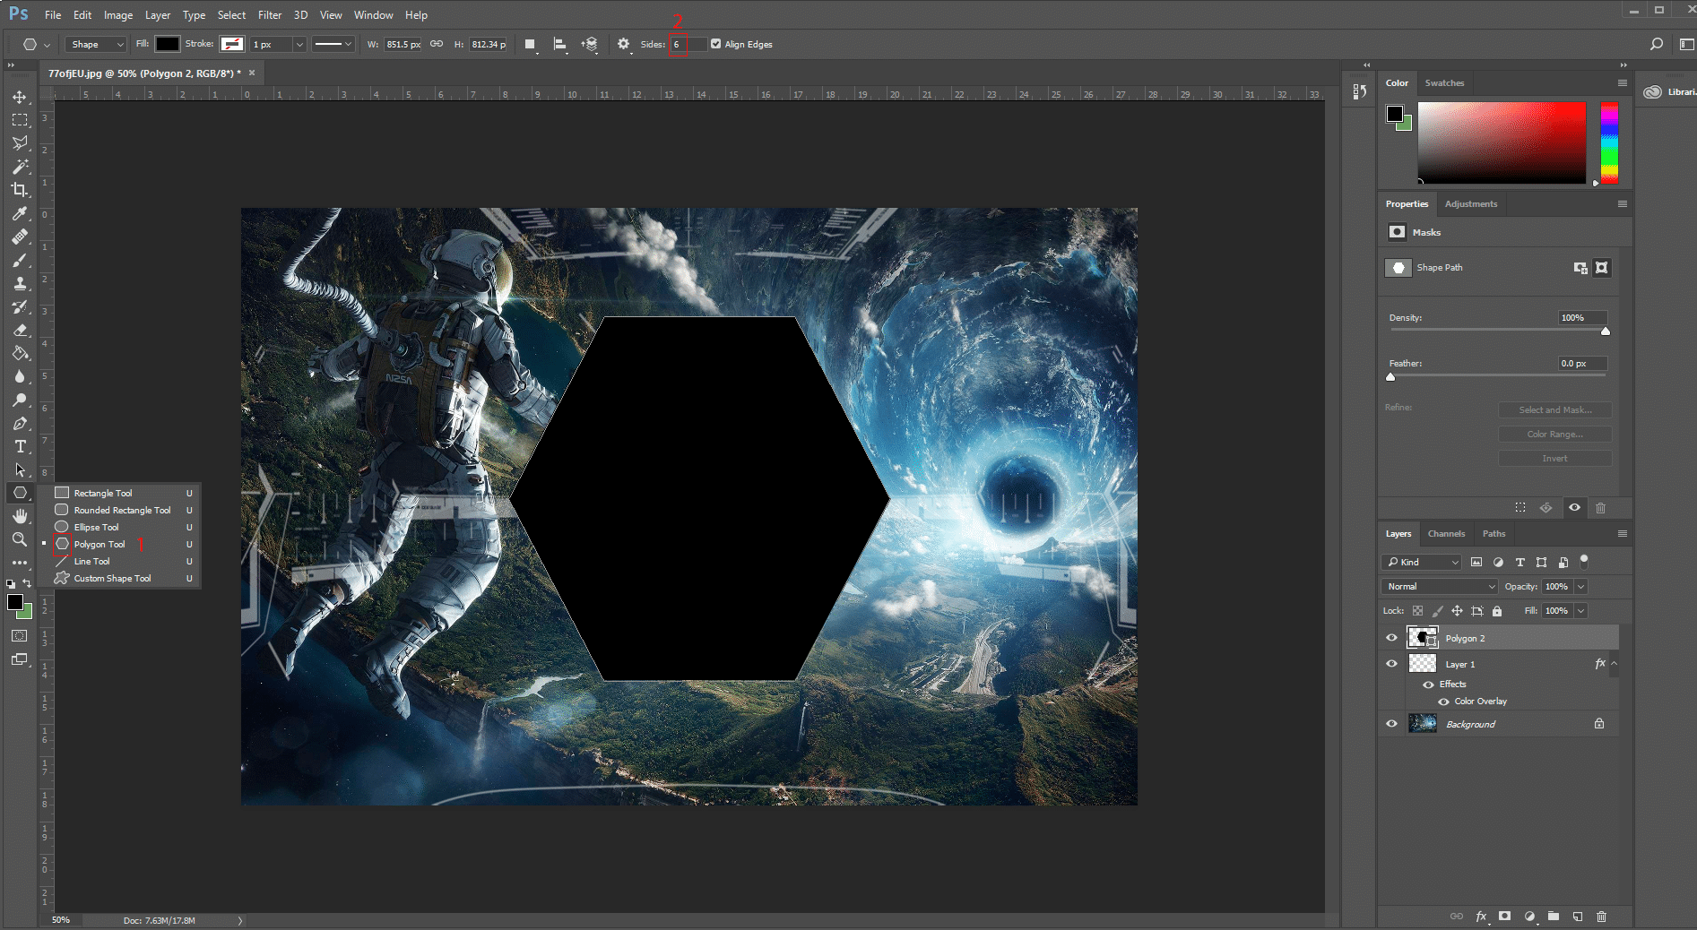Hide the Polygon 2 layer

coord(1391,638)
